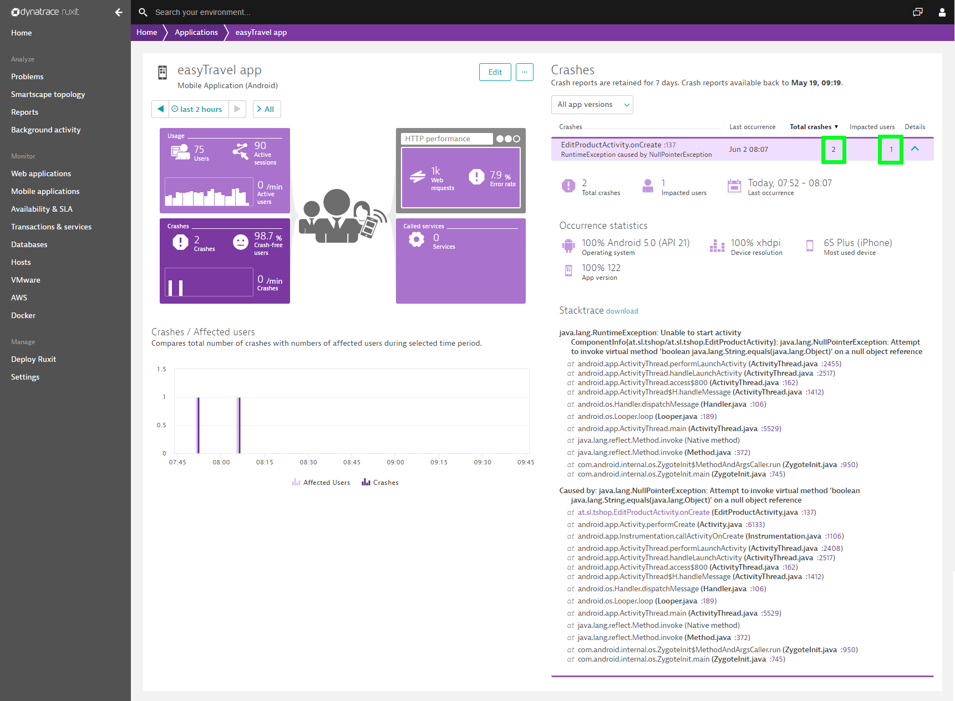This screenshot has width=955, height=701.
Task: Go to Applications breadcrumb
Action: tap(196, 32)
